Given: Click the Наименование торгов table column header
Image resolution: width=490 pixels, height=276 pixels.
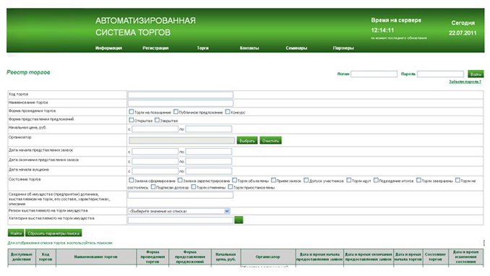Looking at the screenshot, I should (96, 257).
